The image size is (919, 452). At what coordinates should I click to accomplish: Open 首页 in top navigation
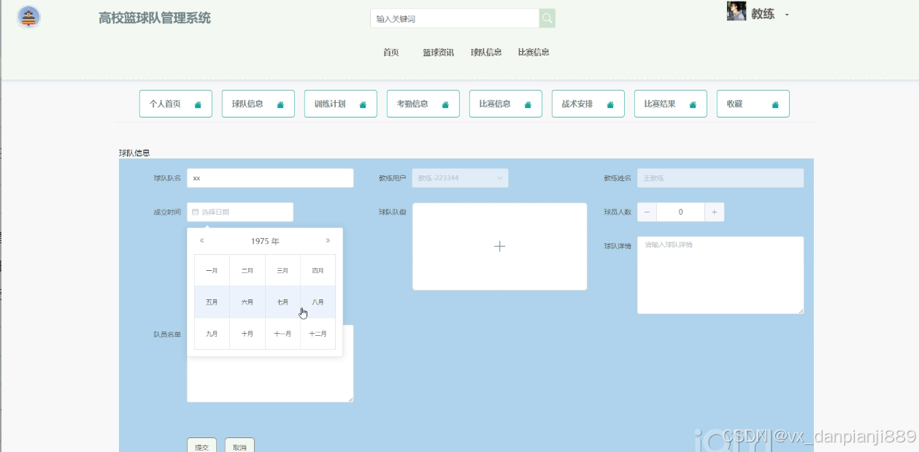pos(391,53)
